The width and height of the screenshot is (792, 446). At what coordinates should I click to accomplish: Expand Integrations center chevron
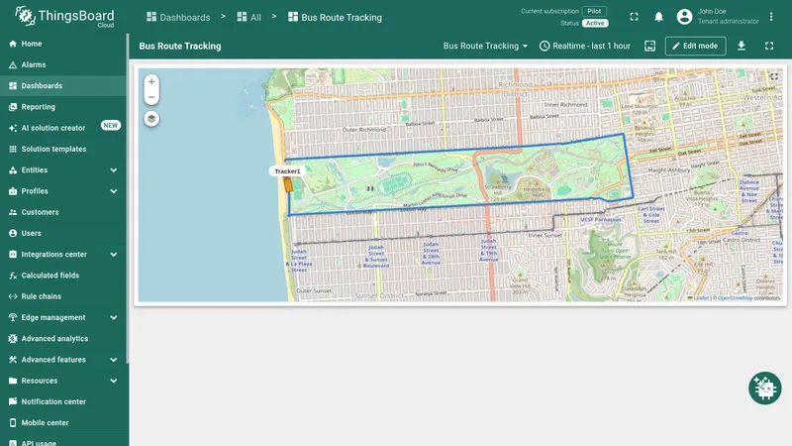click(x=114, y=255)
